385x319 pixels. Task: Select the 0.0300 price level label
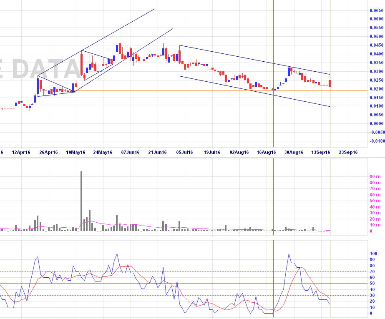click(376, 71)
